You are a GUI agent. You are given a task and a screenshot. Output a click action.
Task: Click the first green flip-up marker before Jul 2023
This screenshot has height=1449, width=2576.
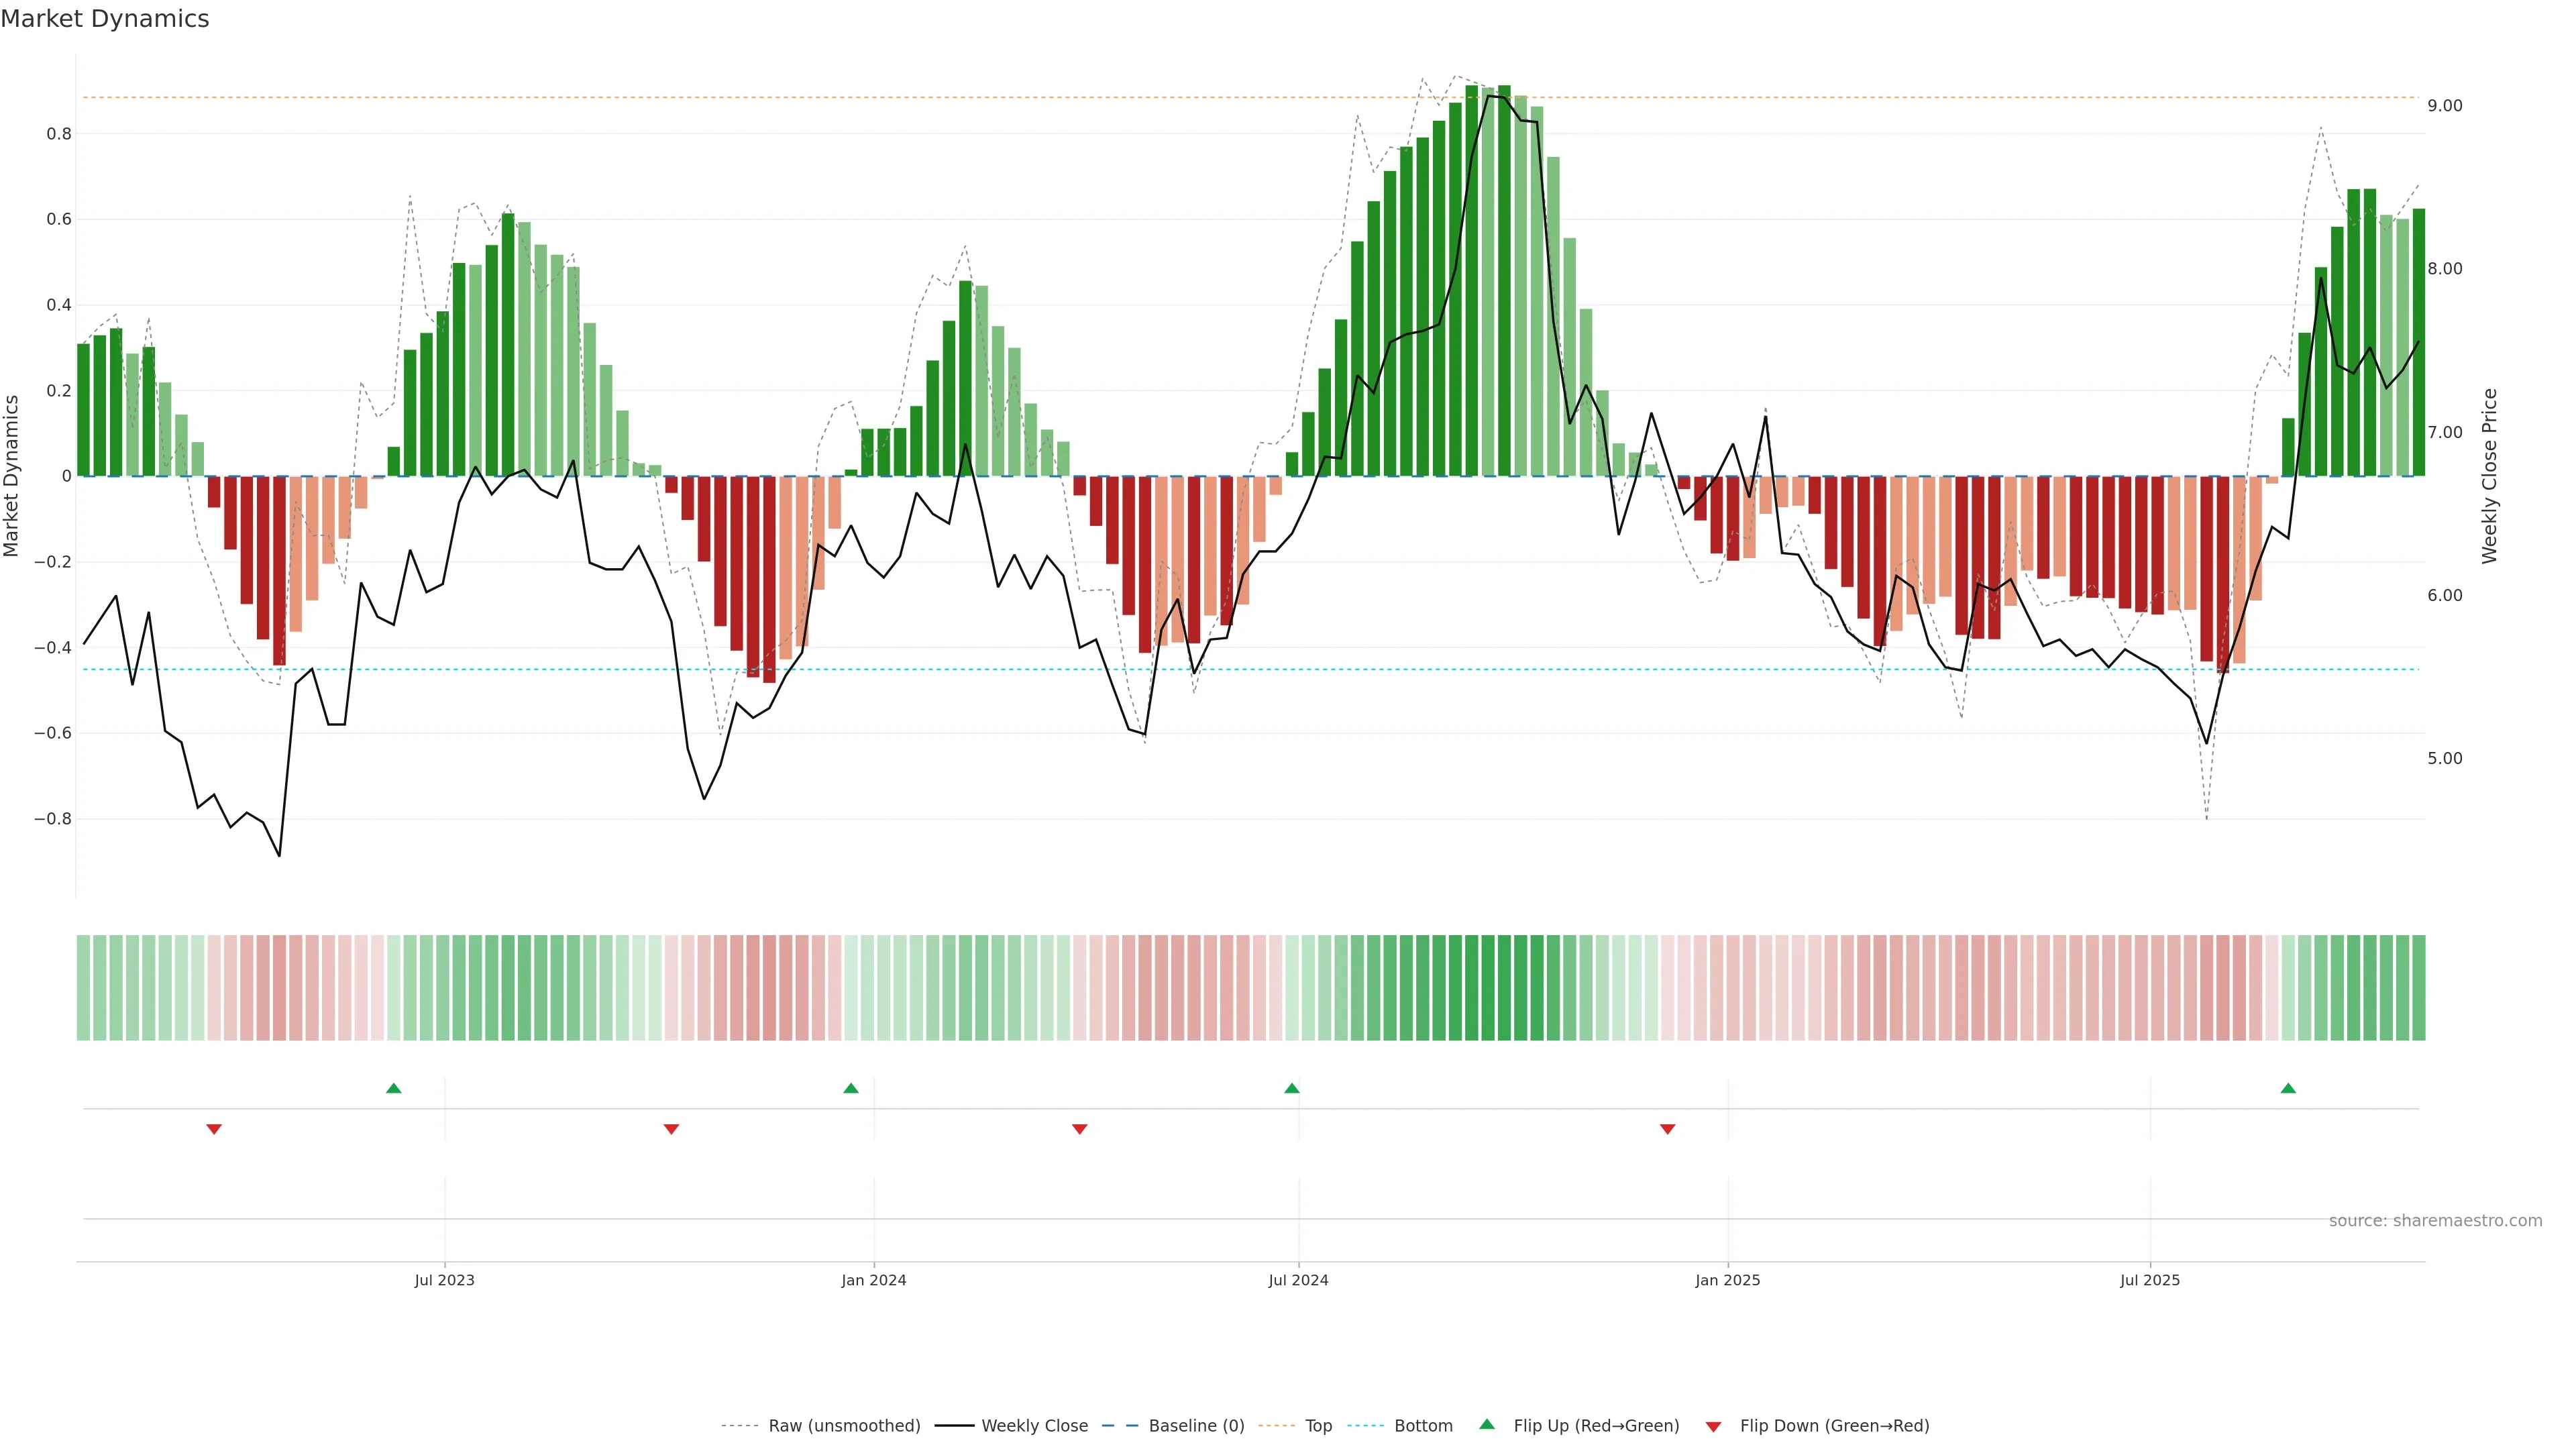click(393, 1088)
